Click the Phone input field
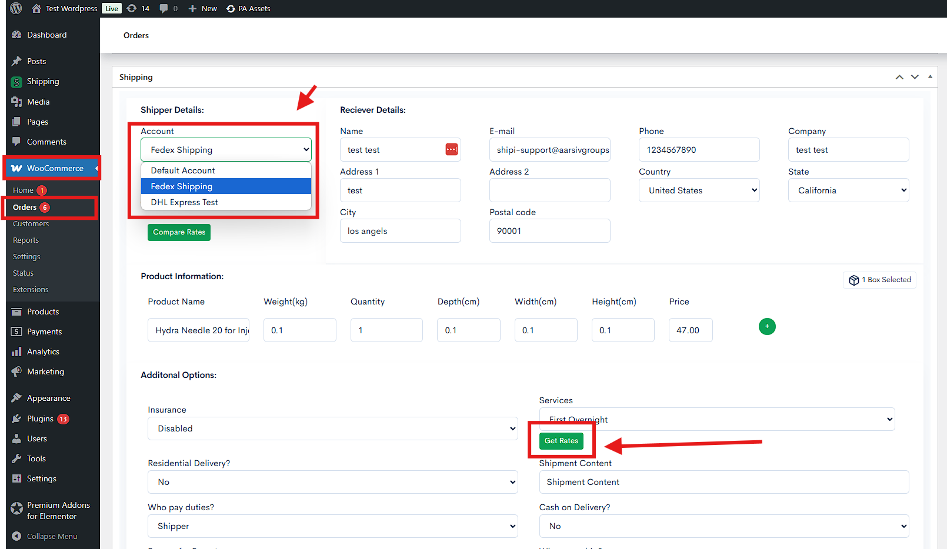The width and height of the screenshot is (947, 549). pos(699,149)
